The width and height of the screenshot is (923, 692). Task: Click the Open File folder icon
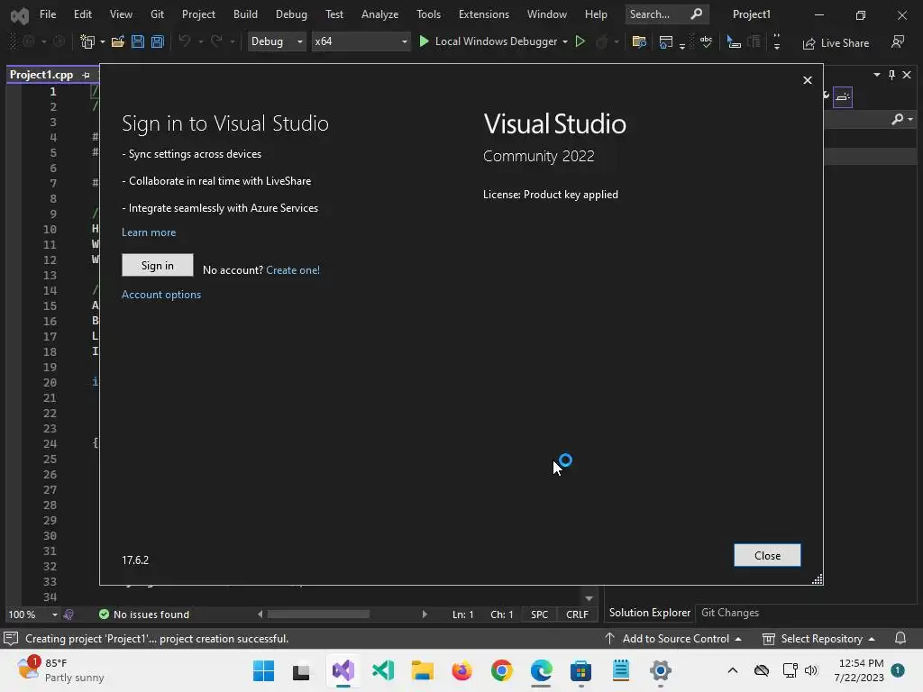click(118, 41)
